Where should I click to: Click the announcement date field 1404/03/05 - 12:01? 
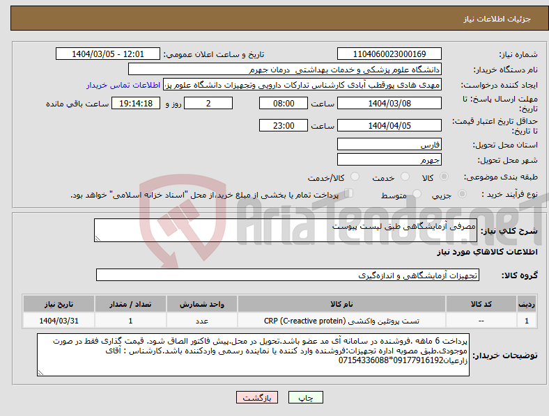tap(108, 54)
